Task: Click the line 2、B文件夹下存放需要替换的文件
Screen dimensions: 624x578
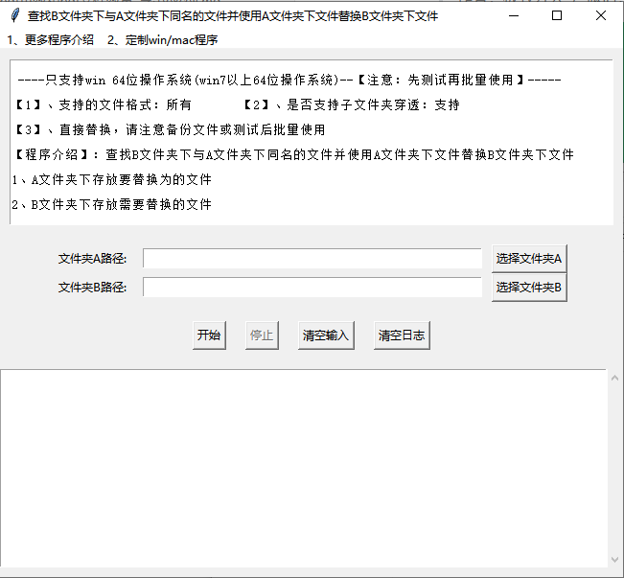Action: pyautogui.click(x=112, y=204)
